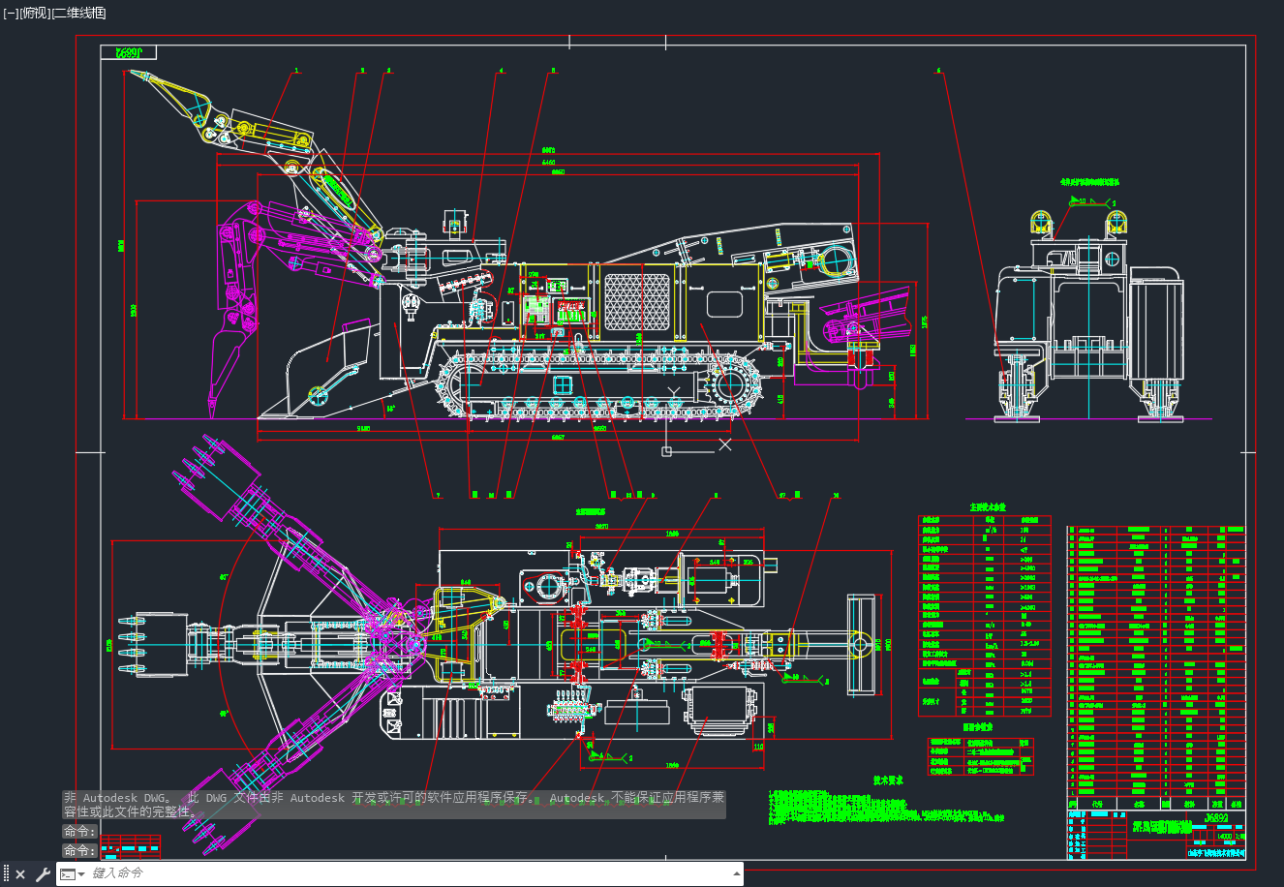1284x887 pixels.
Task: Grab the command line grip handle
Action: 7,874
